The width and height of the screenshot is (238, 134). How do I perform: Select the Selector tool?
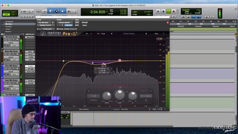(x=57, y=11)
